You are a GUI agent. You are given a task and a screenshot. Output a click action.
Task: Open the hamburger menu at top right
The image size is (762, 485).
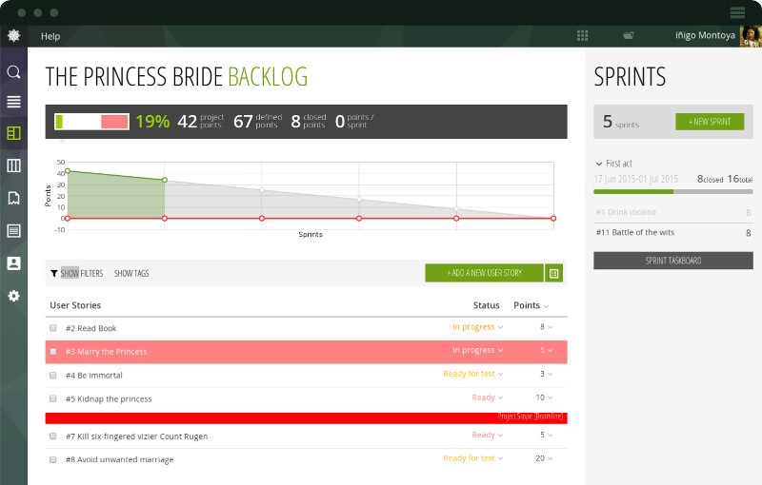point(737,12)
